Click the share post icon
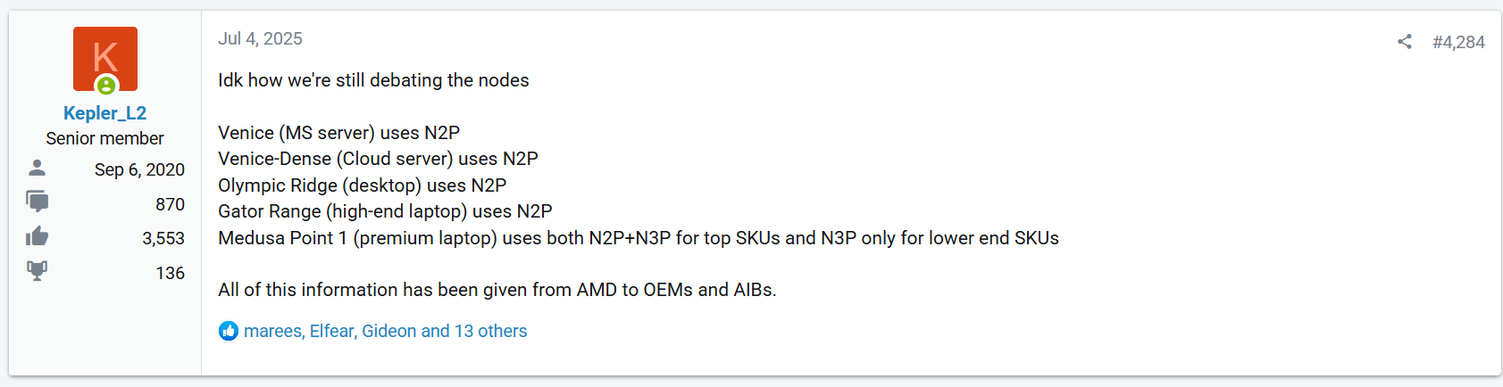Screen dimensions: 1503x387 click(1405, 42)
